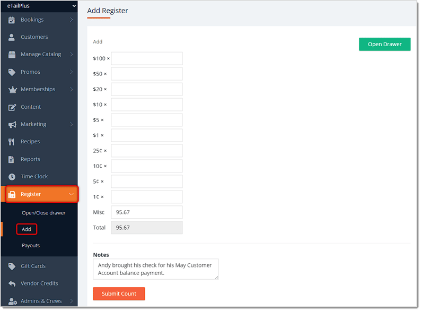421x311 pixels.
Task: Focus the $100 count field
Action: pos(147,58)
